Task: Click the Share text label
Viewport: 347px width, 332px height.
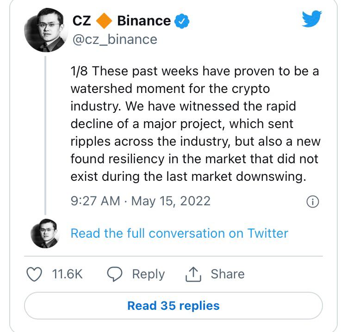Action: 228,274
